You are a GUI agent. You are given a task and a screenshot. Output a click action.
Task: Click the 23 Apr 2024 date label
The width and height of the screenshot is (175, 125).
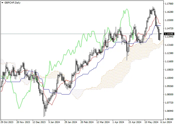[x=135, y=122]
